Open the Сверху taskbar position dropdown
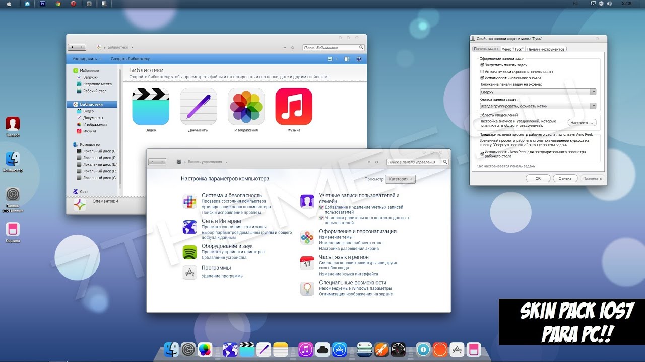The height and width of the screenshot is (362, 645). pos(538,92)
